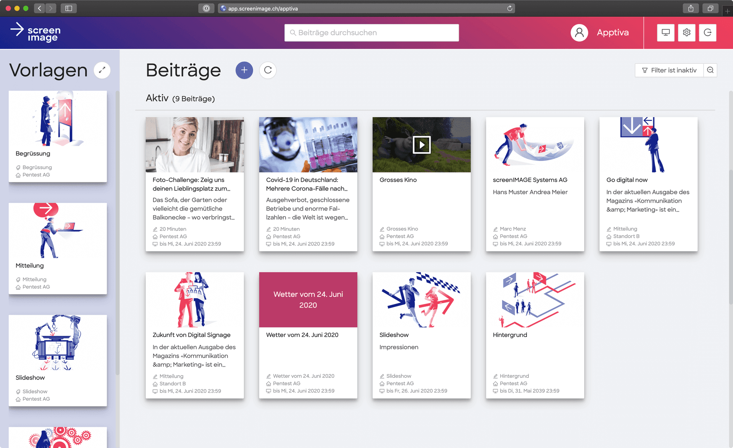
Task: Click the screenIMAGE logo in header
Action: (x=36, y=32)
